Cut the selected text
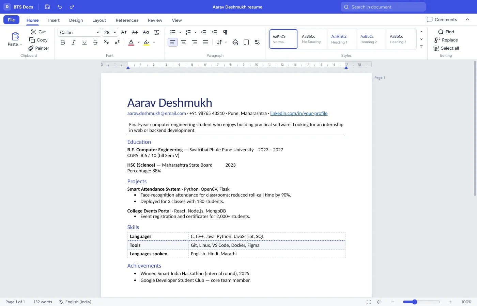 tap(38, 32)
